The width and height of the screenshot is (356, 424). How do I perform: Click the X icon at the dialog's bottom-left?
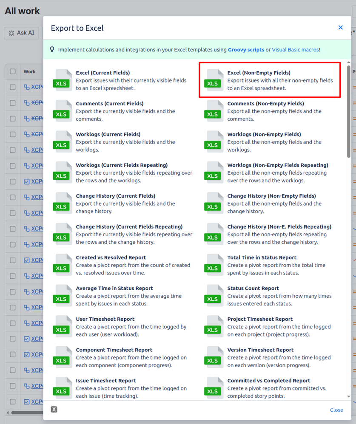[x=53, y=409]
